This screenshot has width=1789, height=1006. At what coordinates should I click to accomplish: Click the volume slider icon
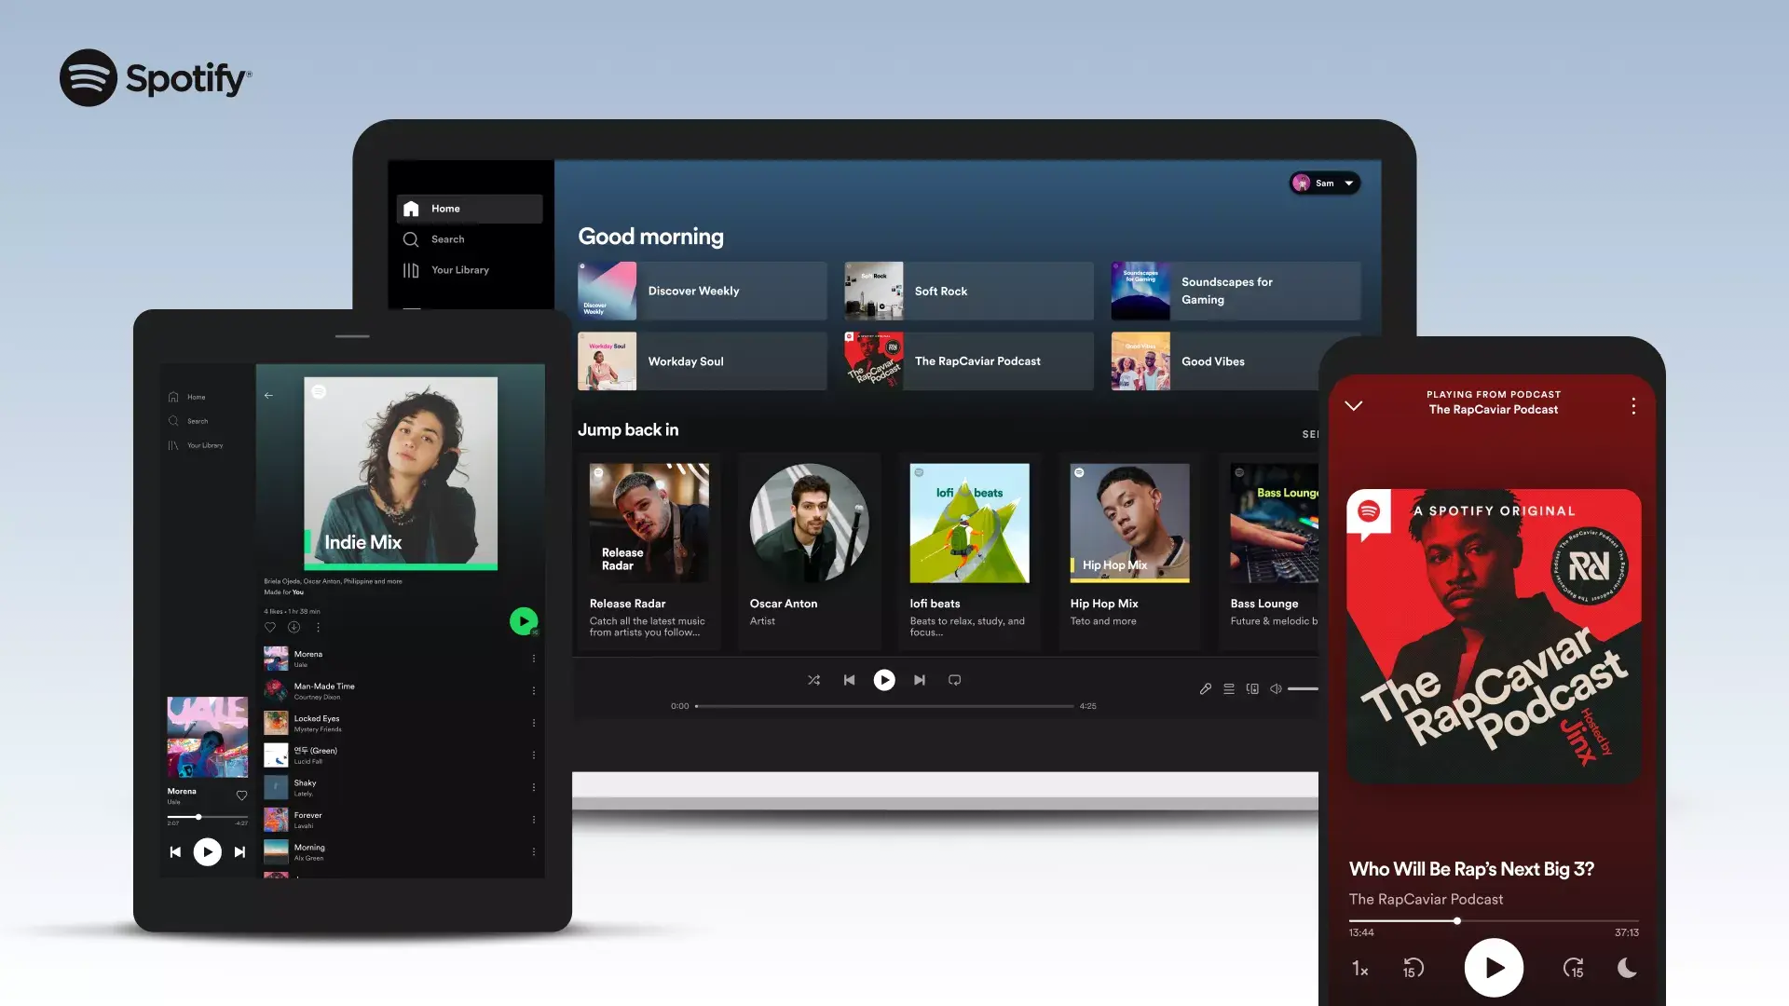coord(1277,687)
